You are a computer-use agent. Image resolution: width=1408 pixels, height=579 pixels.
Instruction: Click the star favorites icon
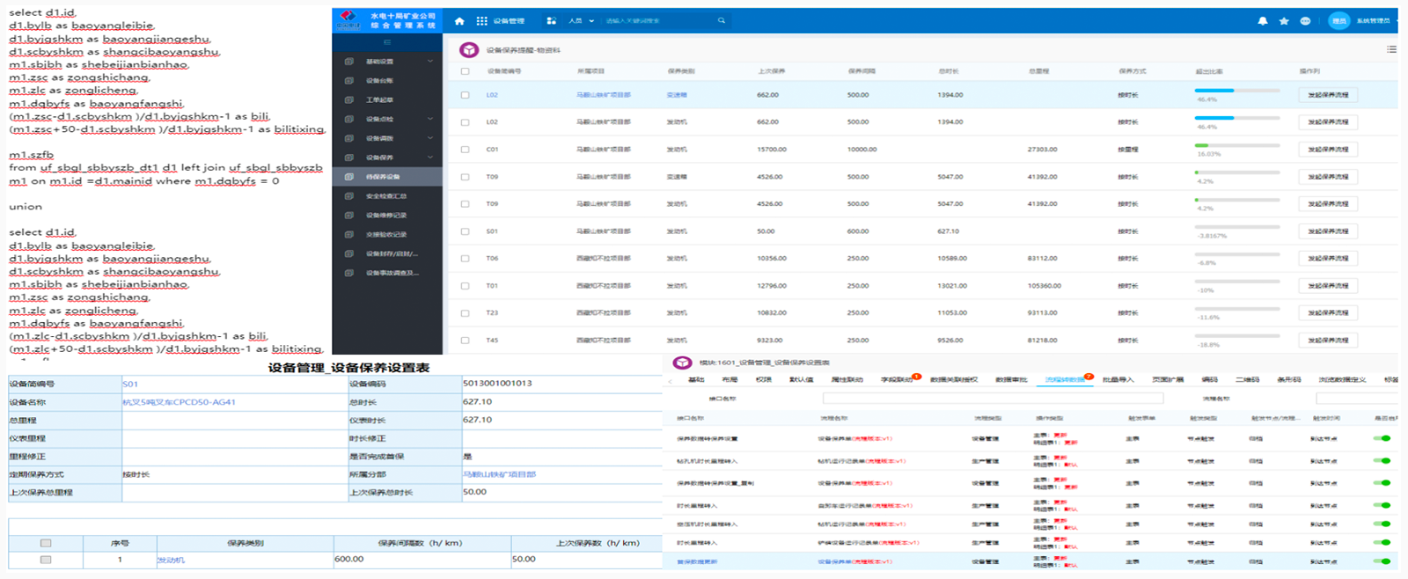(1284, 21)
